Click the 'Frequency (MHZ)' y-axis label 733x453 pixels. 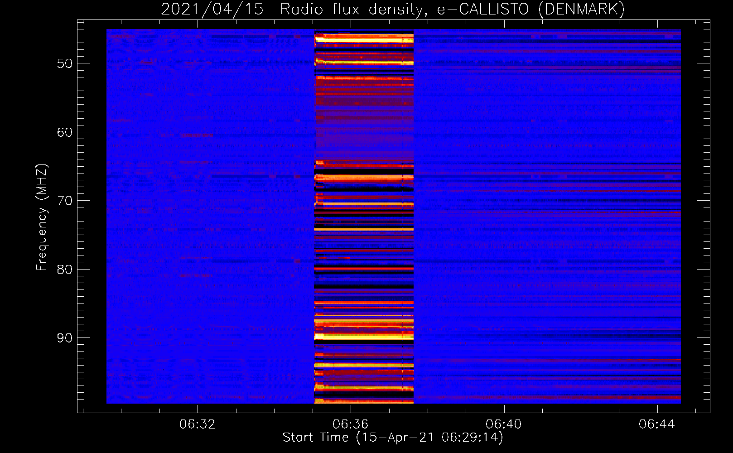[x=41, y=217]
